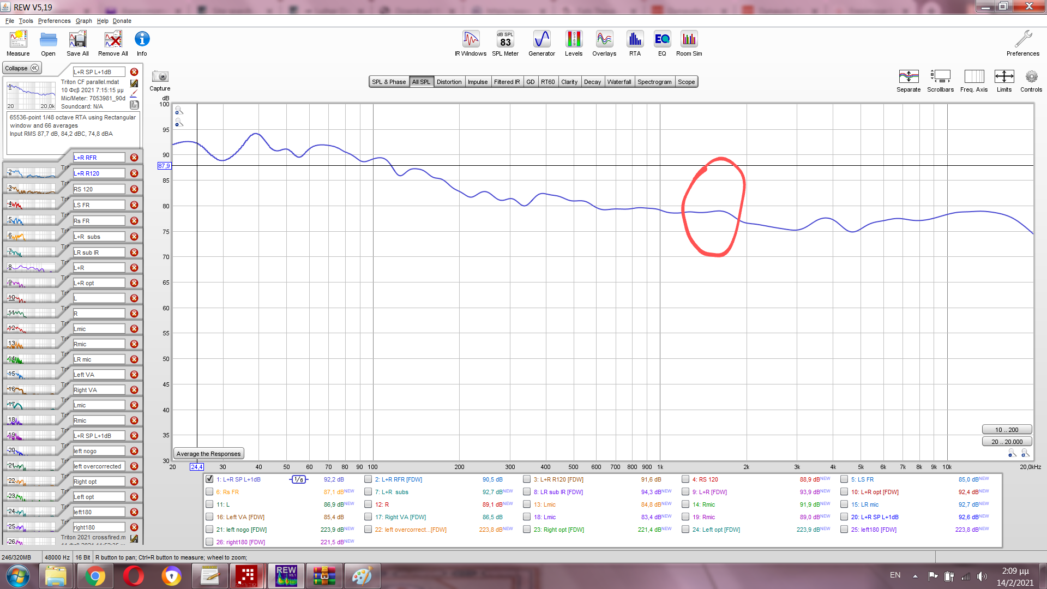
Task: Switch to the Waterfall tab
Action: (619, 82)
